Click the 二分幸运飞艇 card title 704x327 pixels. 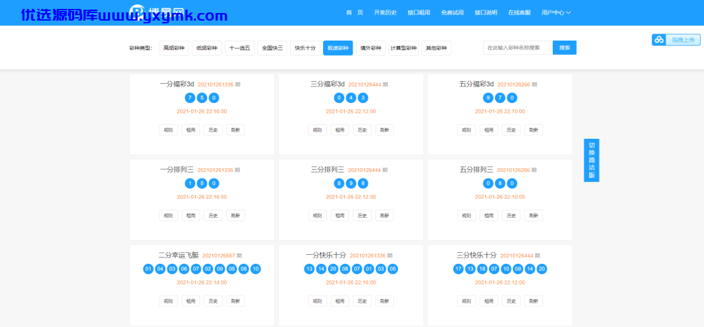[x=178, y=256]
